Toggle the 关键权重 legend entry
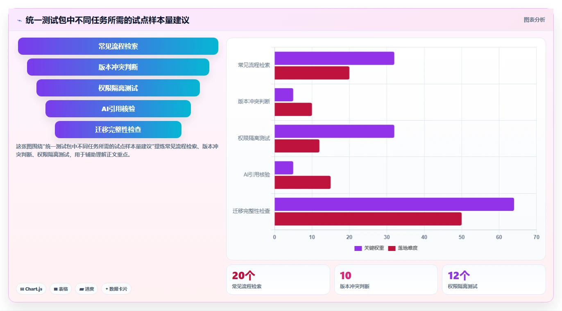This screenshot has height=311, width=562. coord(369,248)
